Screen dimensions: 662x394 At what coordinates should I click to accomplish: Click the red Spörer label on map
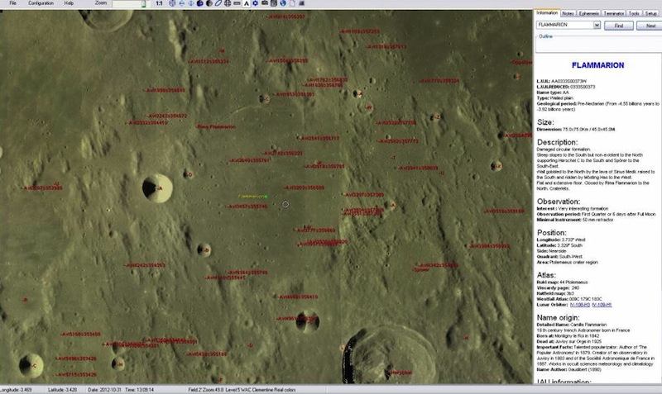[x=422, y=270]
